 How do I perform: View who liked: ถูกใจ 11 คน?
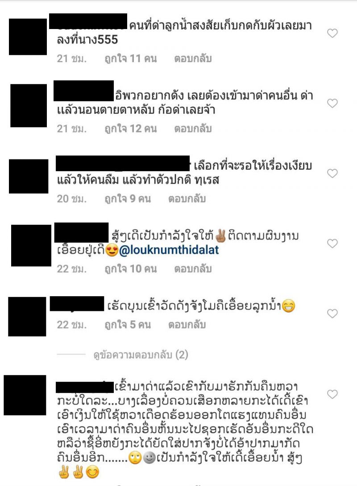(x=131, y=59)
